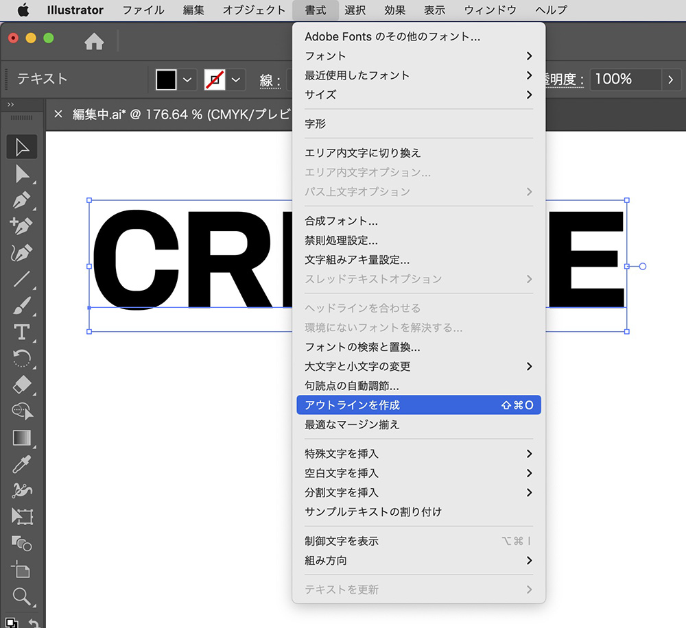Select the Direct Selection tool
The width and height of the screenshot is (686, 628).
click(x=22, y=173)
